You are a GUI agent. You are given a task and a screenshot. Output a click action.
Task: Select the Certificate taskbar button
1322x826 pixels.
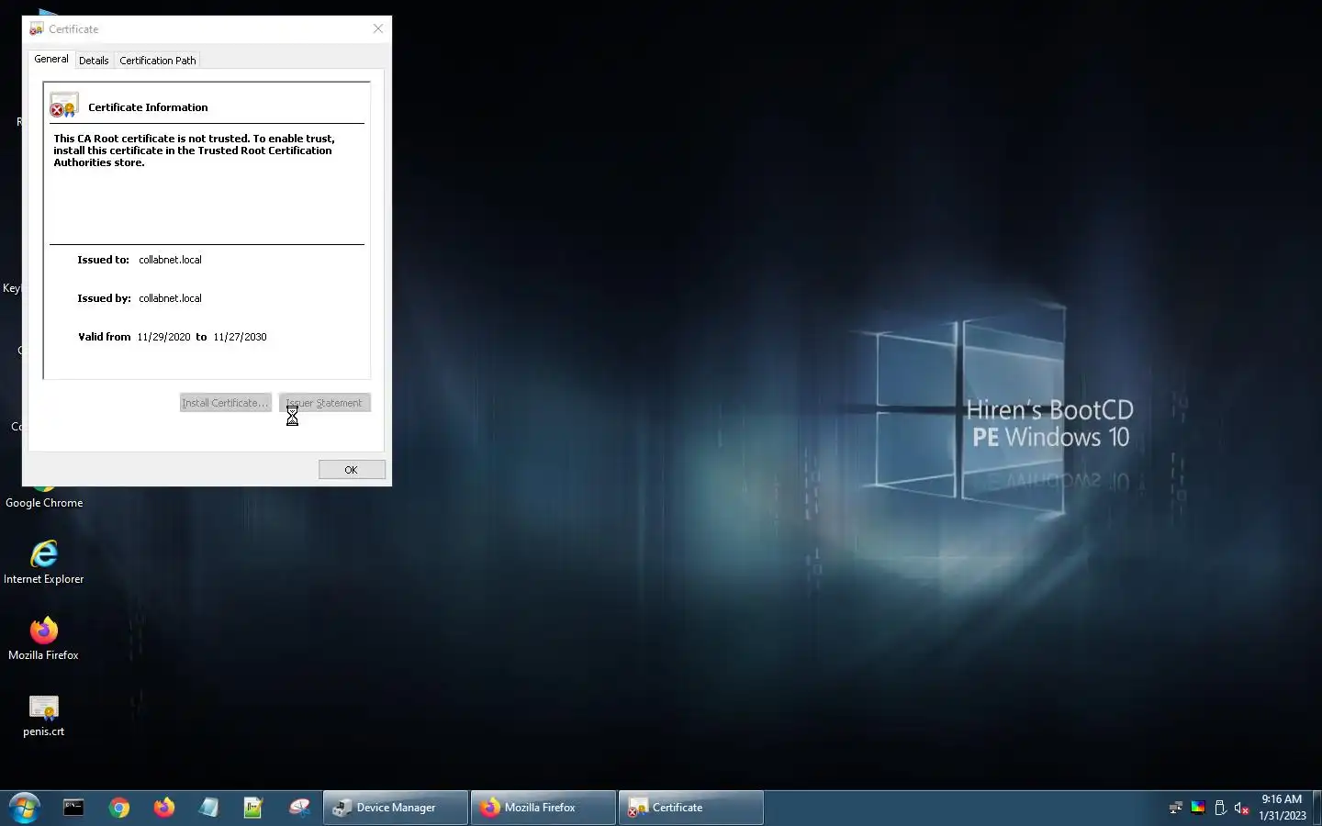point(691,808)
